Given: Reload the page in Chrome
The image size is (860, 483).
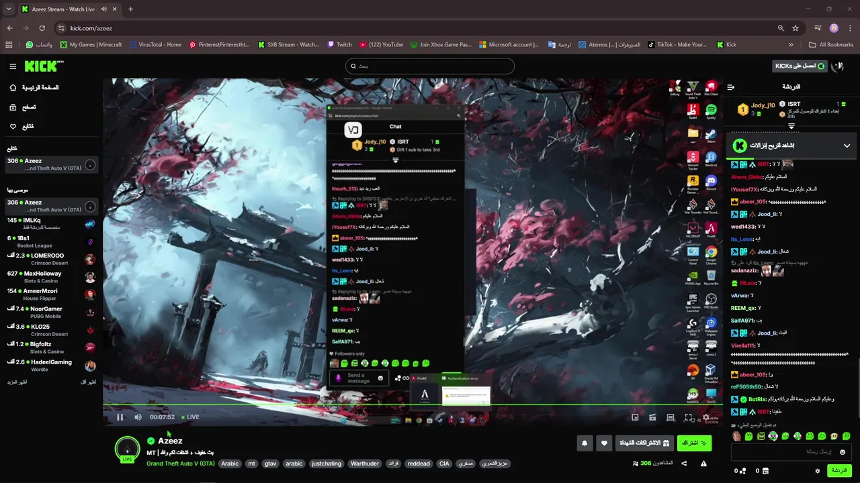Looking at the screenshot, I should click(42, 28).
